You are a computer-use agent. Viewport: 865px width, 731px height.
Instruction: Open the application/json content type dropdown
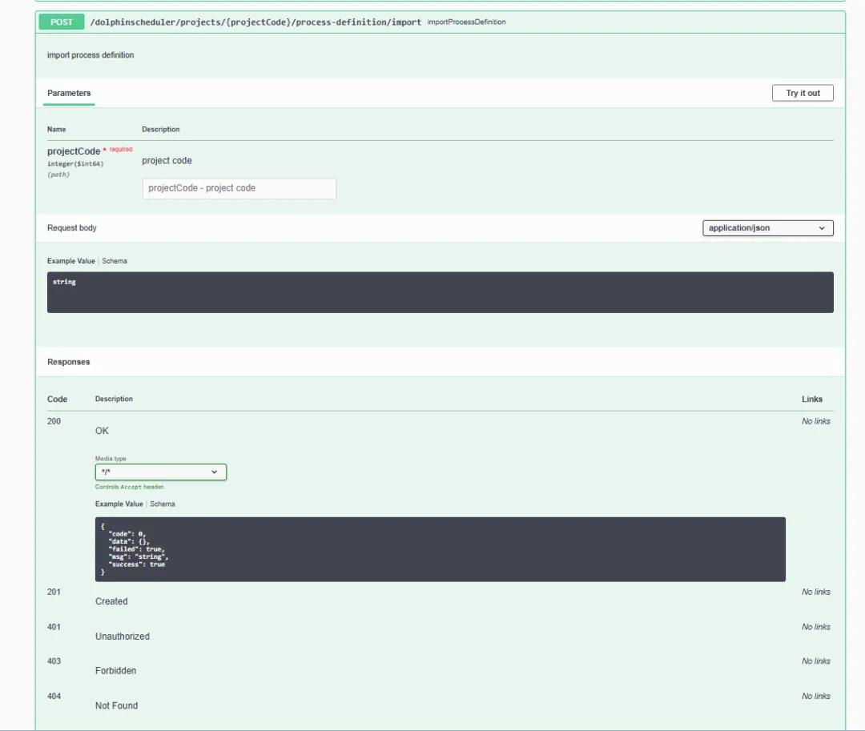767,227
